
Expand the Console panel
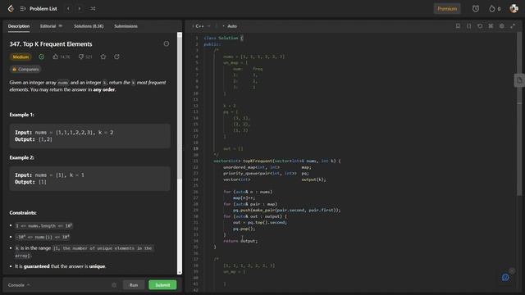point(19,285)
